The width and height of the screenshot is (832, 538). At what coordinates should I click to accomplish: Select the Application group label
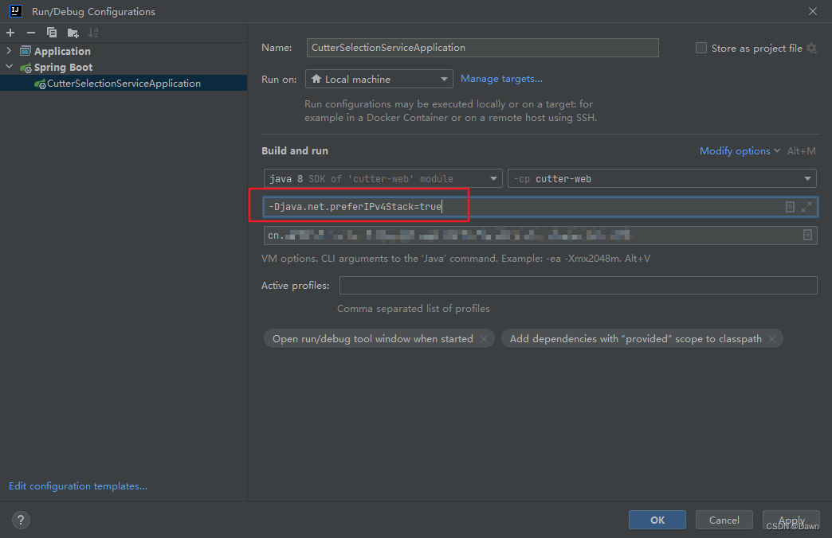tap(62, 52)
